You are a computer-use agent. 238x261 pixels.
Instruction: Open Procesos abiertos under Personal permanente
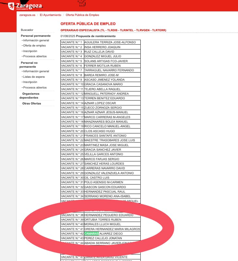tap(35, 56)
